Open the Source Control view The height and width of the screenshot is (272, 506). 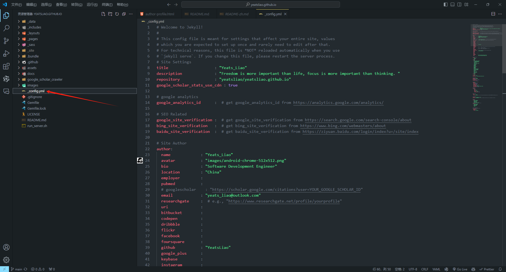(x=6, y=41)
